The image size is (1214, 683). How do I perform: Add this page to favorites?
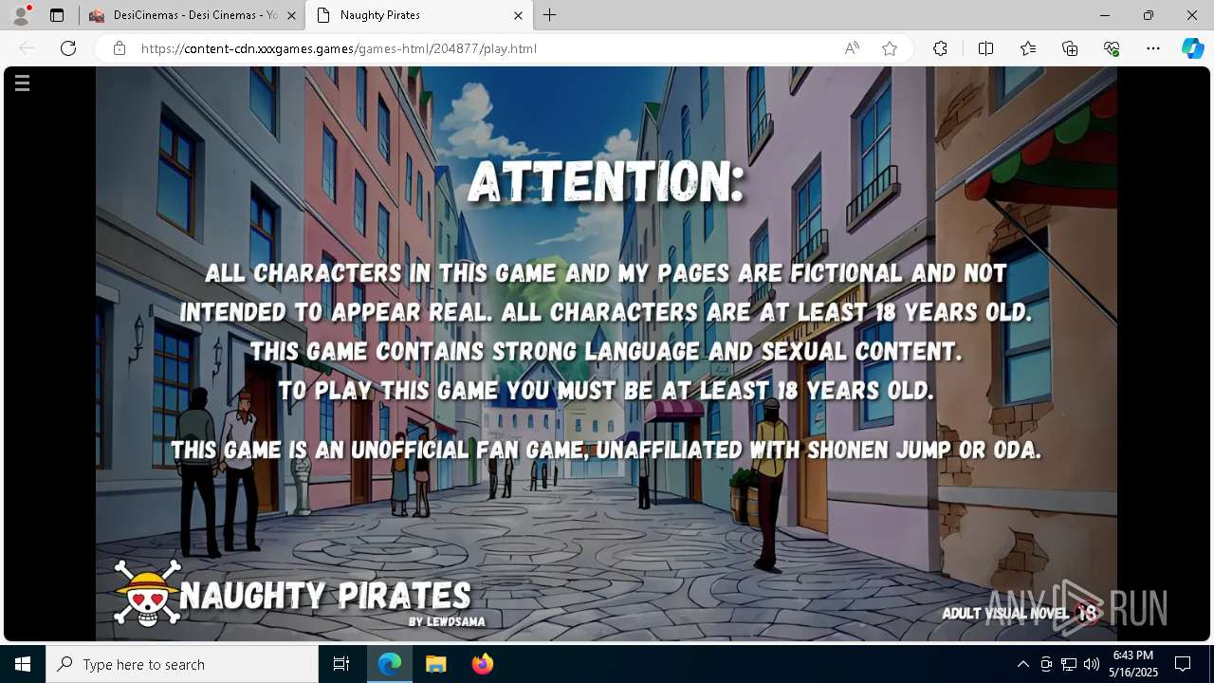890,48
